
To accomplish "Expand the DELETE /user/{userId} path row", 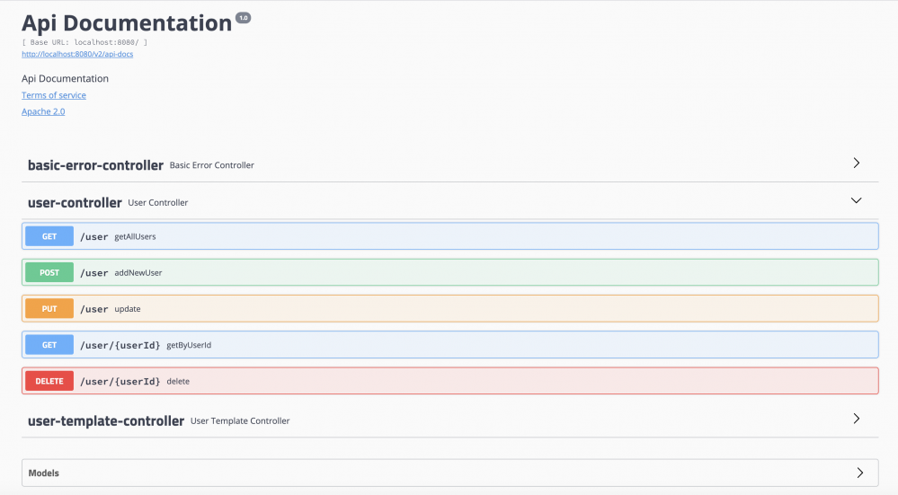I will coord(449,381).
